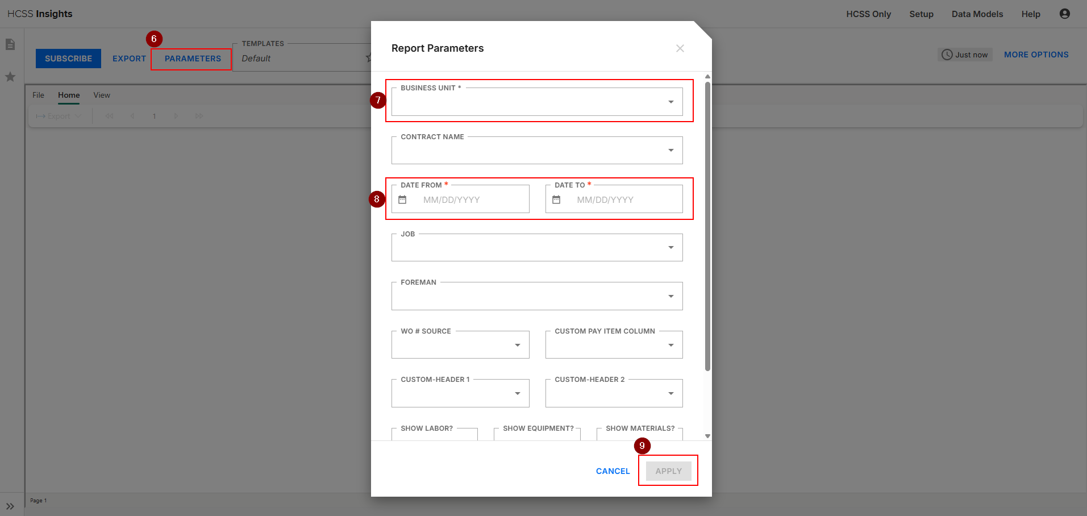
Task: Click the Date From calendar icon
Action: coord(402,199)
